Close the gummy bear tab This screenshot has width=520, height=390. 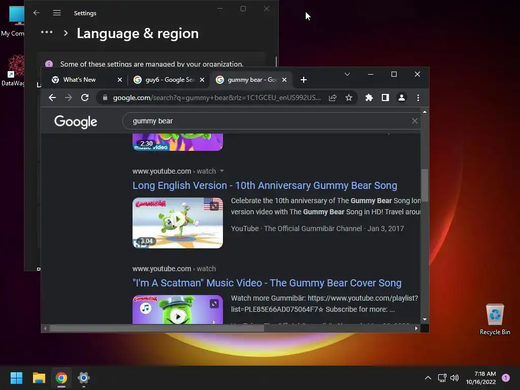tap(284, 80)
